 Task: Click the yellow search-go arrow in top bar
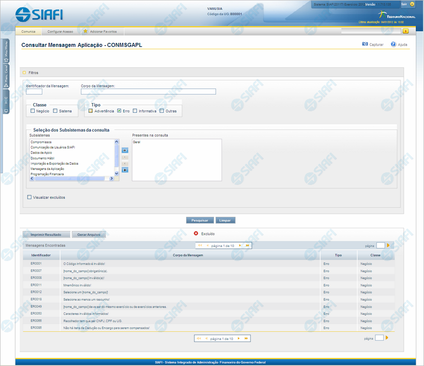click(406, 31)
